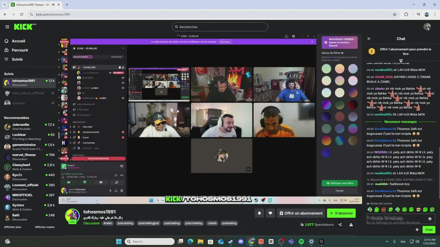Go back to previous page
Screen dimensions: 440x247
tap(5, 14)
